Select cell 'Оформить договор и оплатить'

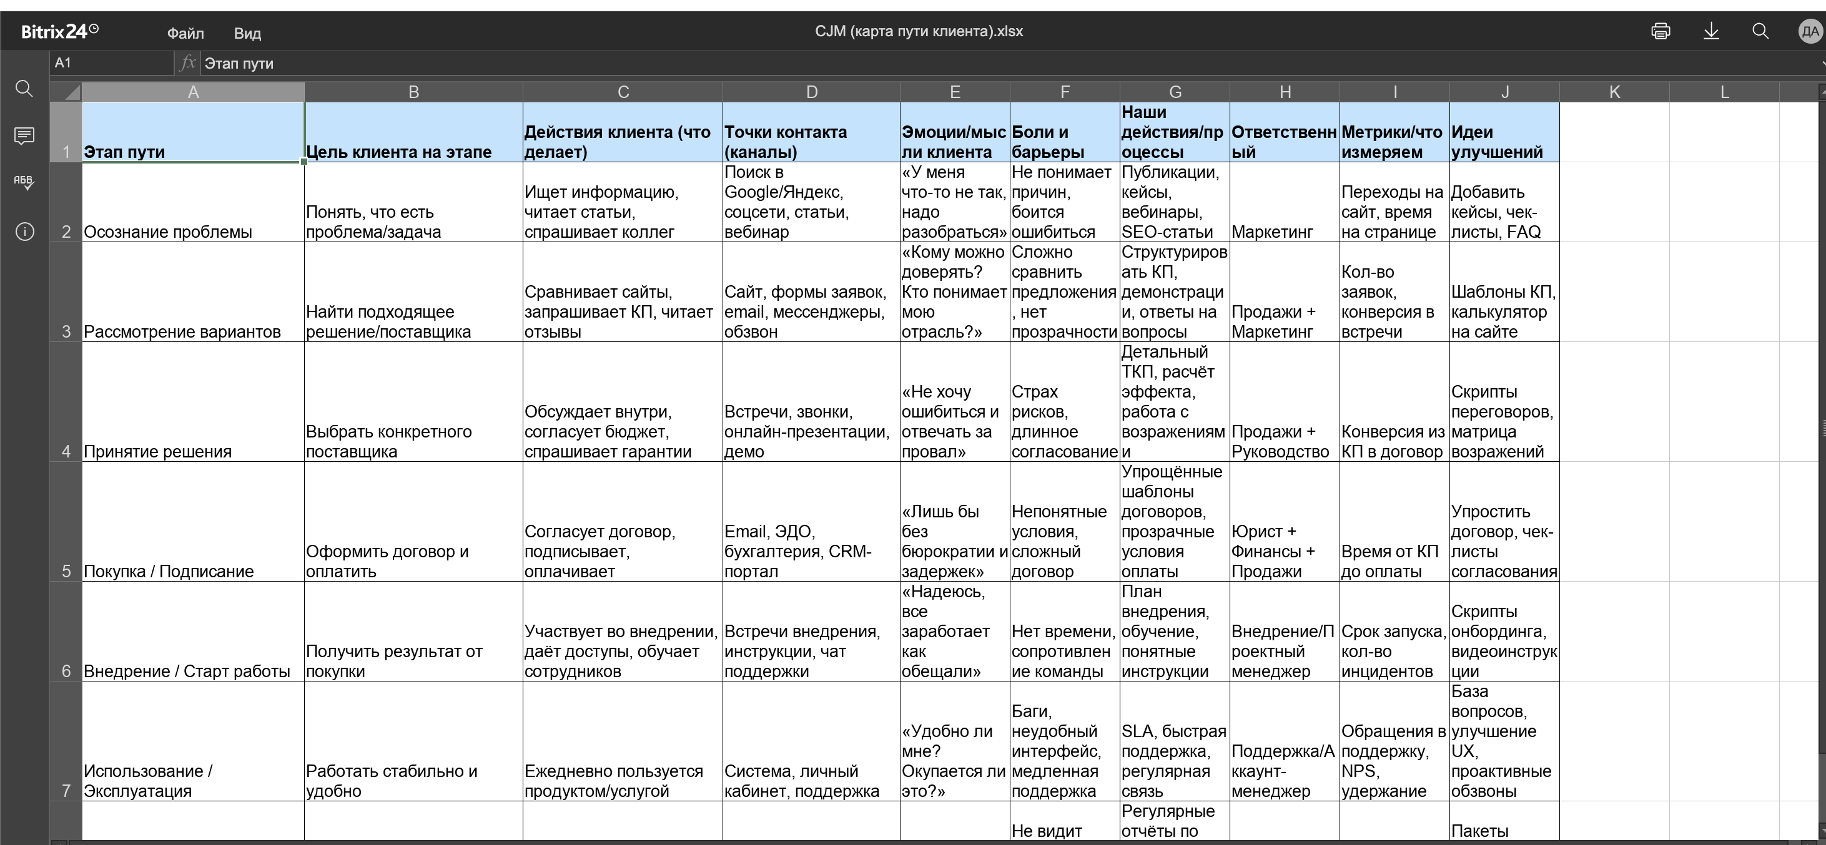[x=414, y=522]
